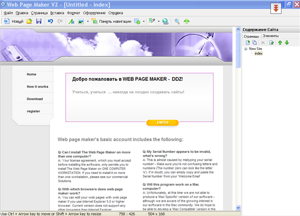This screenshot has height=216, width=300.
Task: Select 'basic account includes the following' heading
Action: tap(120, 140)
